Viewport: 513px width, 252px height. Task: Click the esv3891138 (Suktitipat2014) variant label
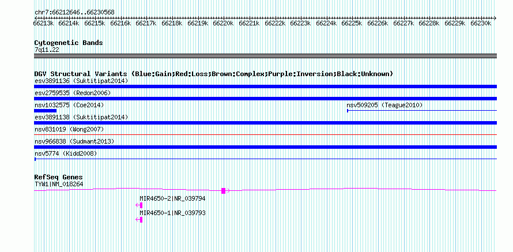[x=81, y=117]
